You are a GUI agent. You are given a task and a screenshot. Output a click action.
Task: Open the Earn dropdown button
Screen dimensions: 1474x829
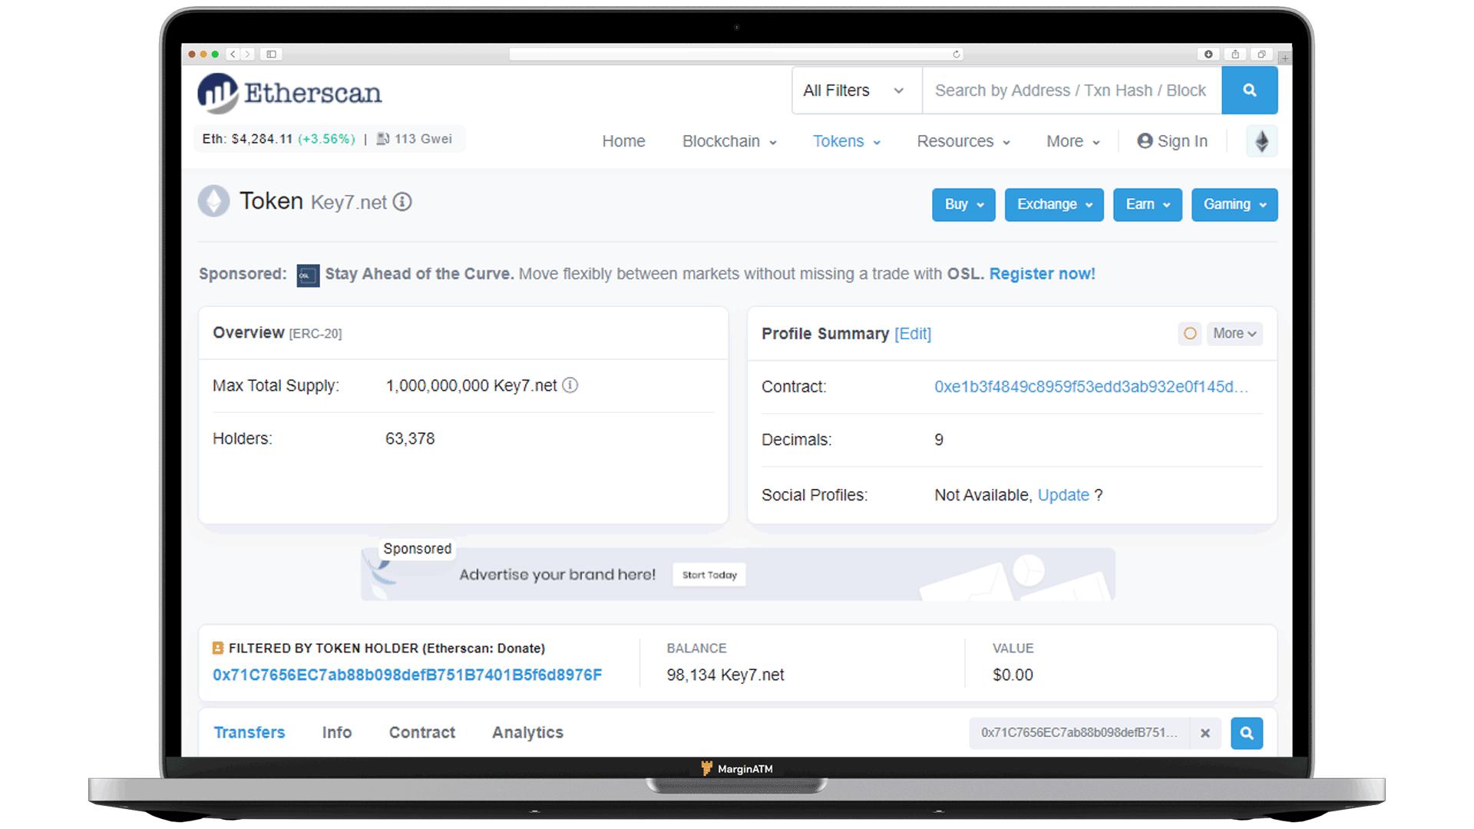pyautogui.click(x=1148, y=204)
